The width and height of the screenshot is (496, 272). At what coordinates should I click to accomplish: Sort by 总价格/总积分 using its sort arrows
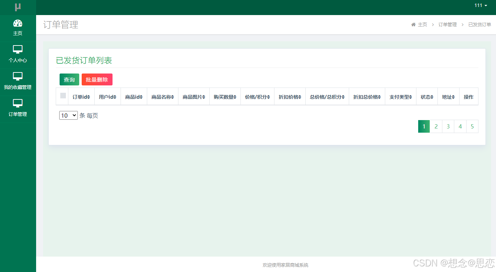[x=343, y=97]
